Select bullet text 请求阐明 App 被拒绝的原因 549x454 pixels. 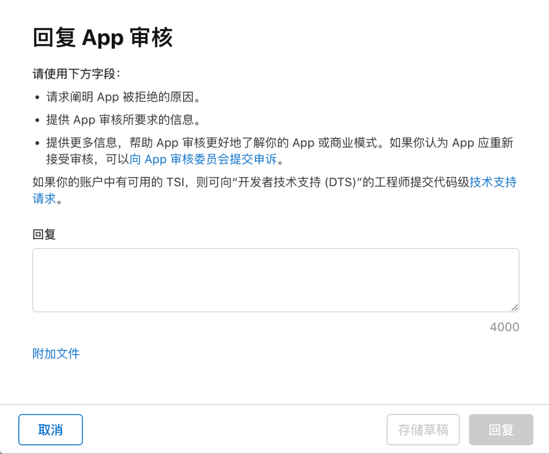[124, 97]
